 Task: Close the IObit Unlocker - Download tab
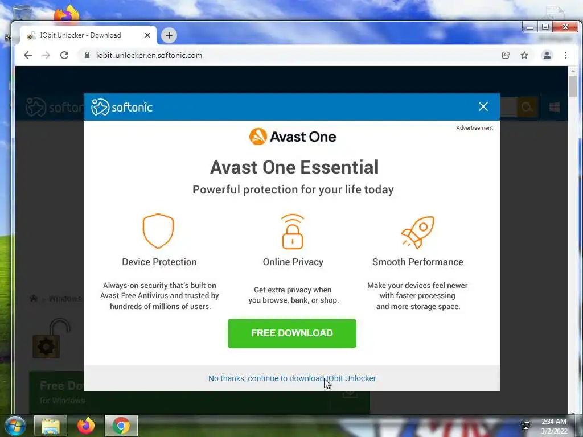[x=147, y=35]
